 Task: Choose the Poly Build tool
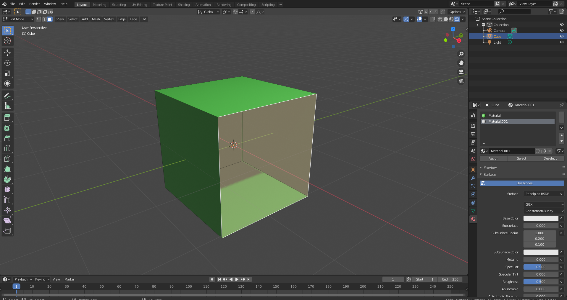click(7, 169)
